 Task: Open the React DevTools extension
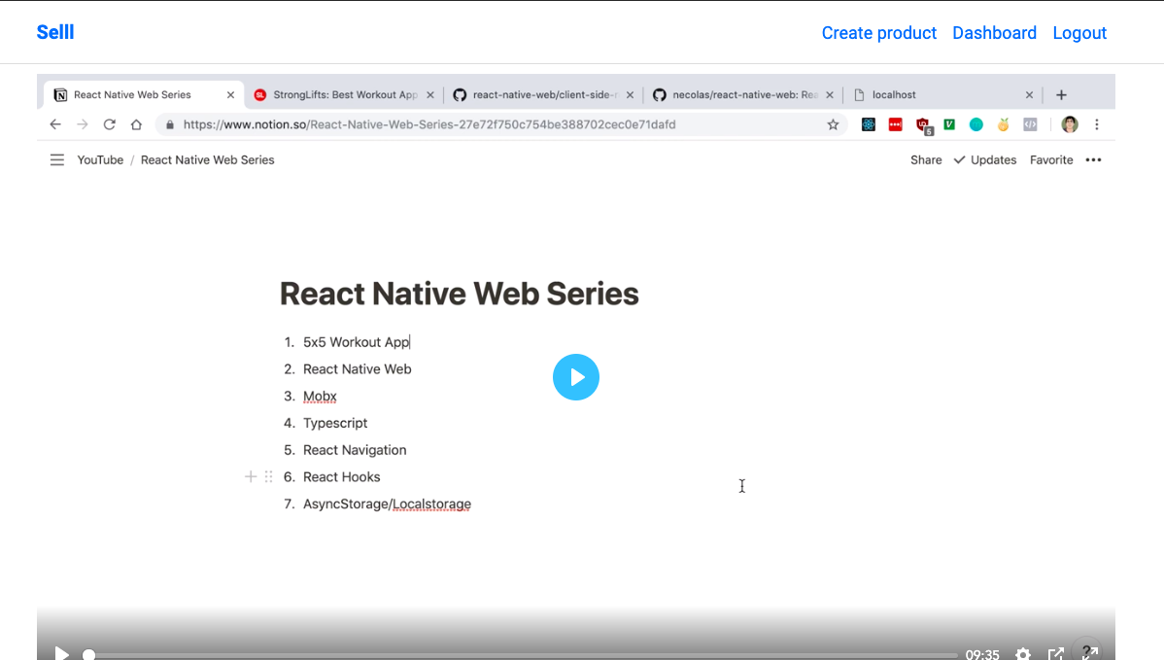tap(869, 124)
